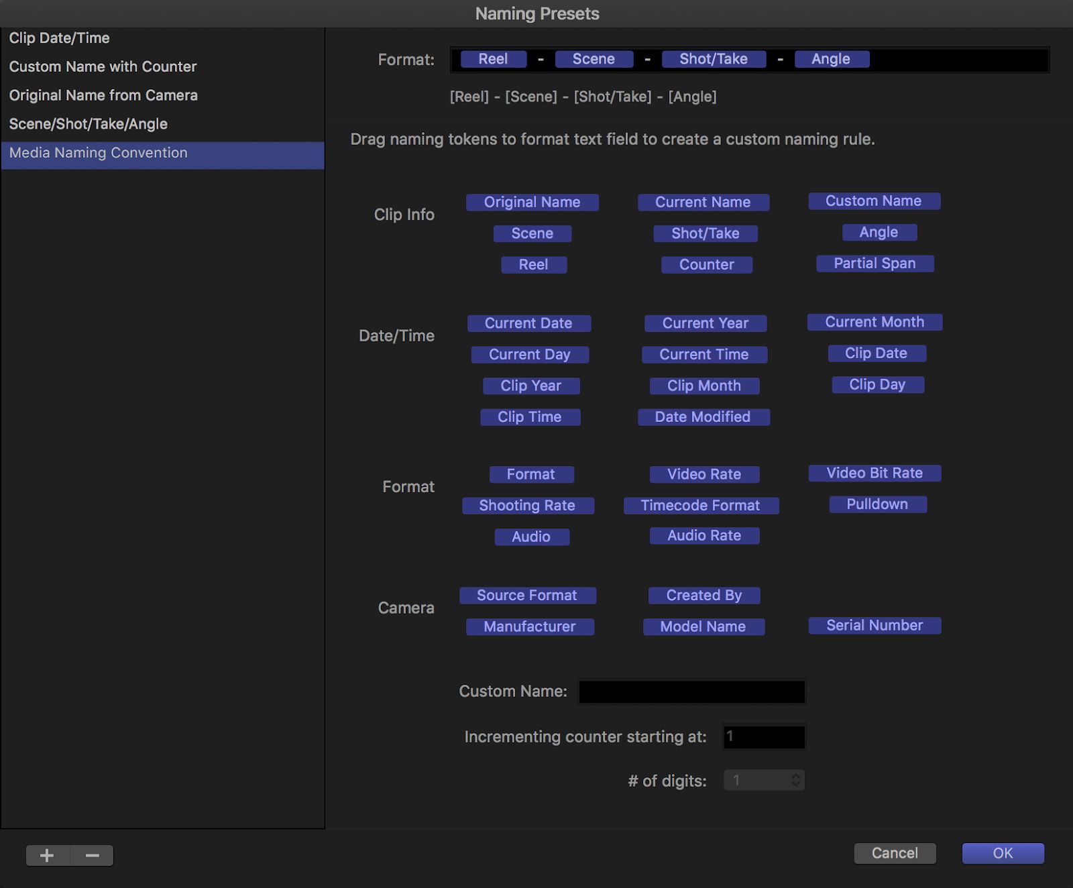This screenshot has width=1073, height=888.
Task: Select the Counter token under Clip Info
Action: click(x=707, y=265)
